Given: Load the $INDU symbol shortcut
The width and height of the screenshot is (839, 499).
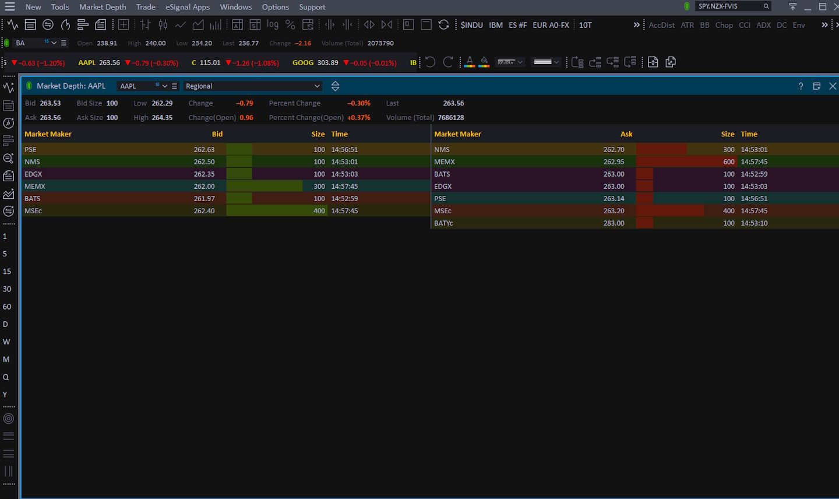Looking at the screenshot, I should [471, 25].
